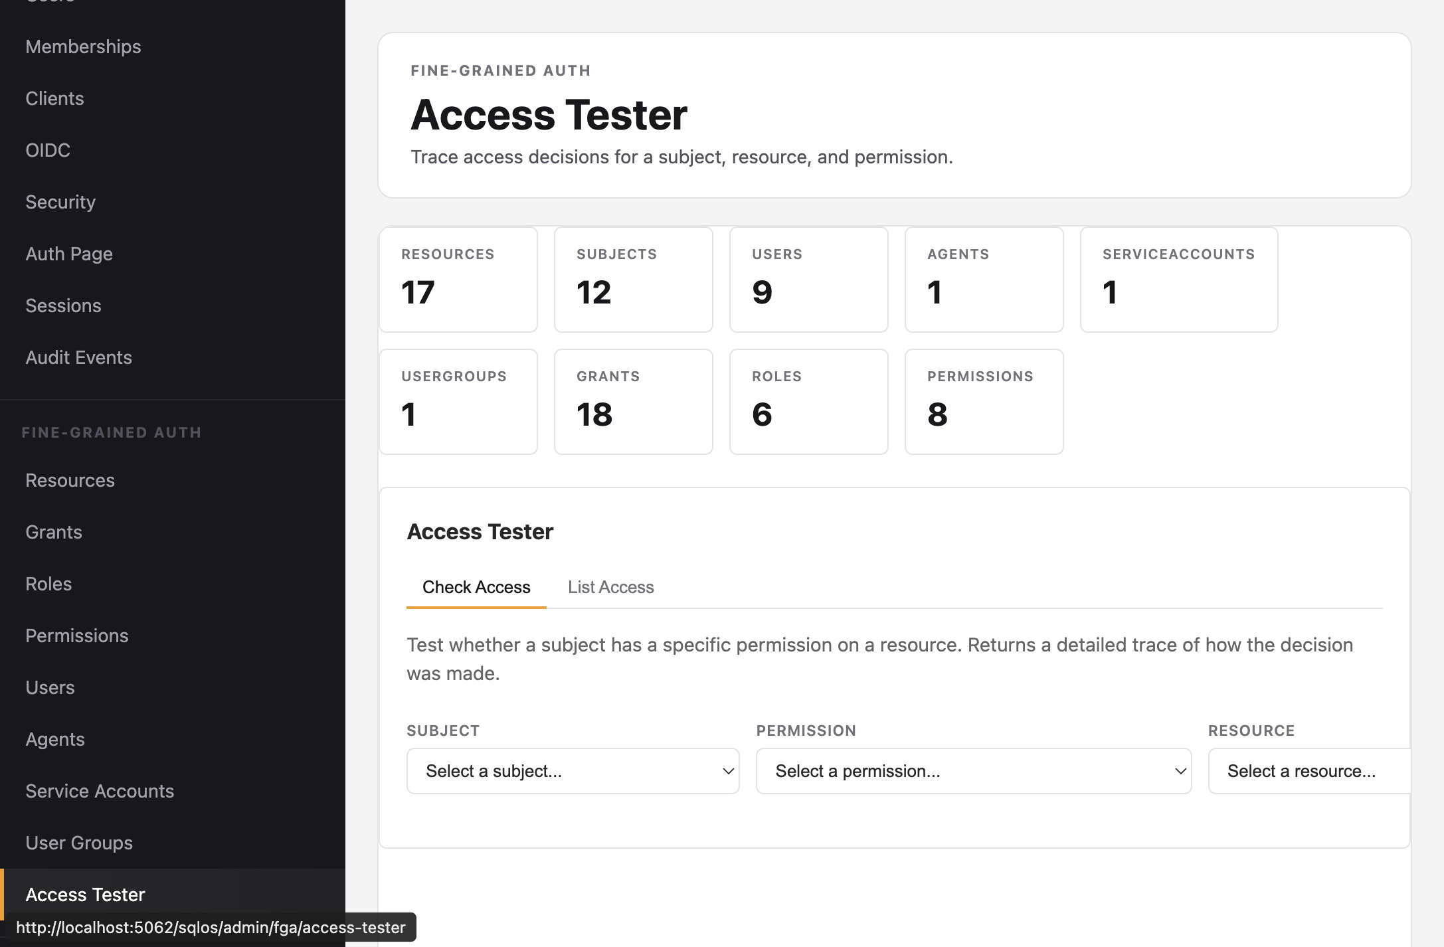Open the Grants sidebar item
This screenshot has width=1444, height=947.
click(54, 532)
